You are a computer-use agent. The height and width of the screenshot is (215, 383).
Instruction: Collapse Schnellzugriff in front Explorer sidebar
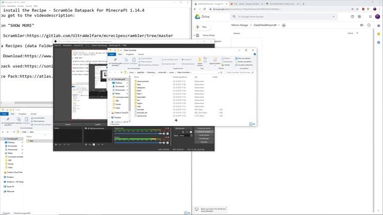coord(110,79)
